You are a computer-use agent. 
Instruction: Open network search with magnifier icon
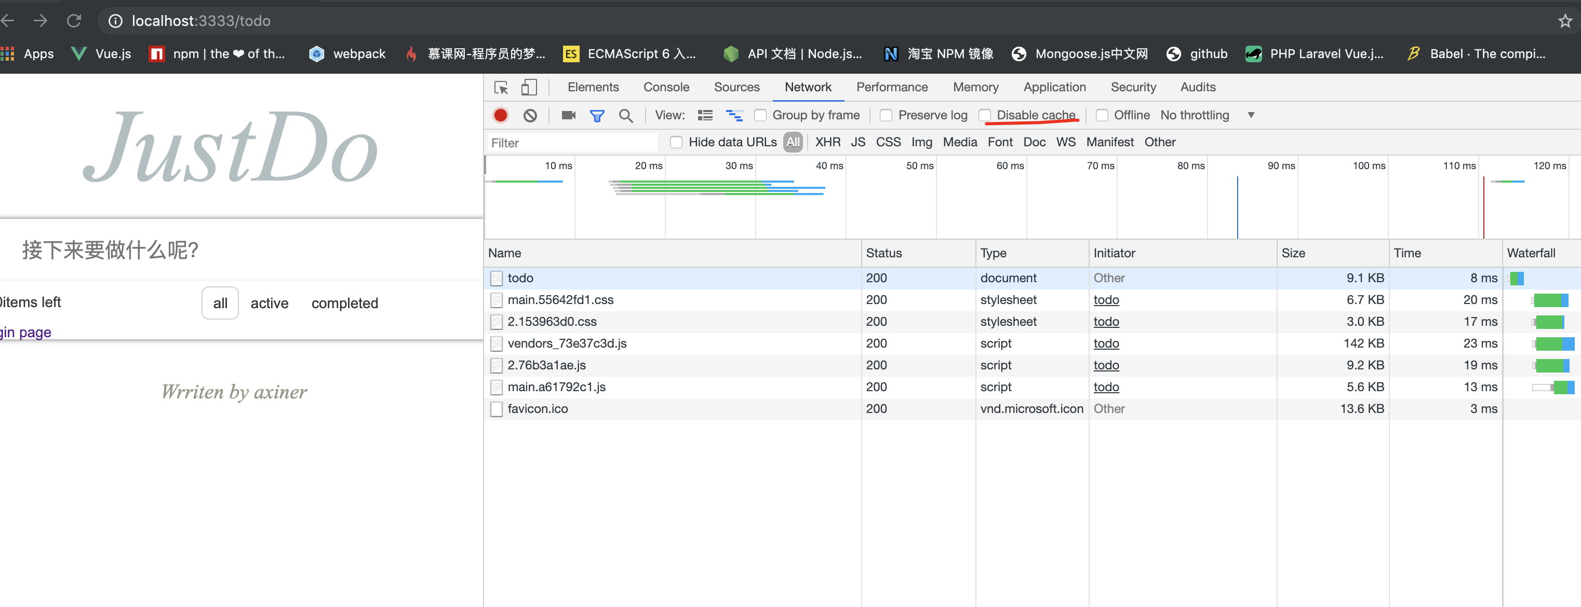(625, 115)
